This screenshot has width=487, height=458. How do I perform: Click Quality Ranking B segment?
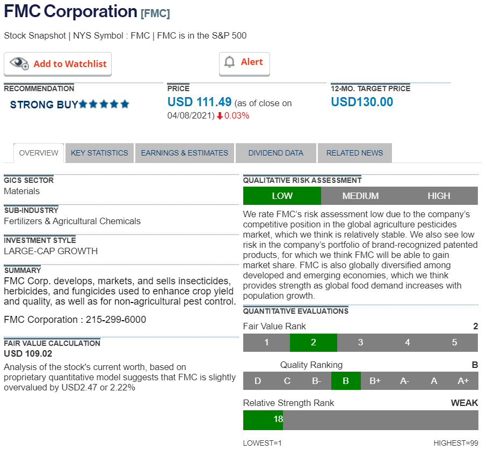click(346, 381)
